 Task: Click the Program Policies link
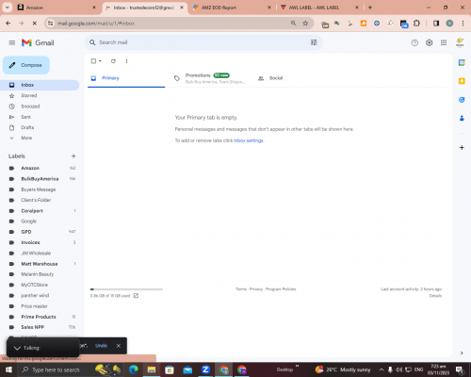281,289
